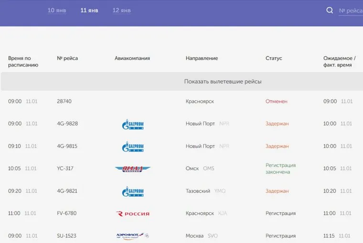The height and width of the screenshot is (243, 363).
Task: Select the 10 янв date tab
Action: (x=57, y=11)
